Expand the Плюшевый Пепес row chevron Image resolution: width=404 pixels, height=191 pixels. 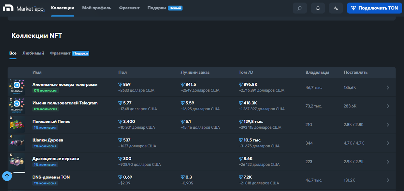tap(388, 125)
